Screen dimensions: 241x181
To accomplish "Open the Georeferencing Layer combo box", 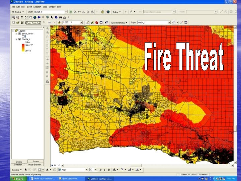I will pos(154,22).
